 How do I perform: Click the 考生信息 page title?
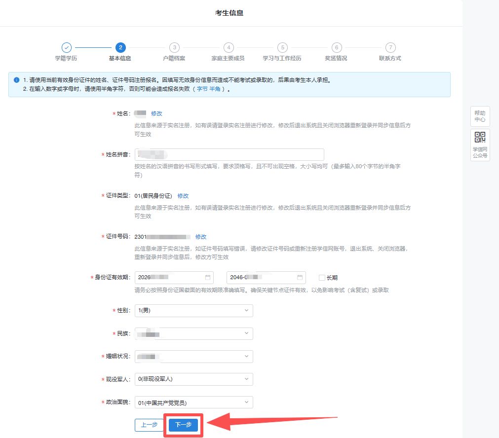coord(229,13)
